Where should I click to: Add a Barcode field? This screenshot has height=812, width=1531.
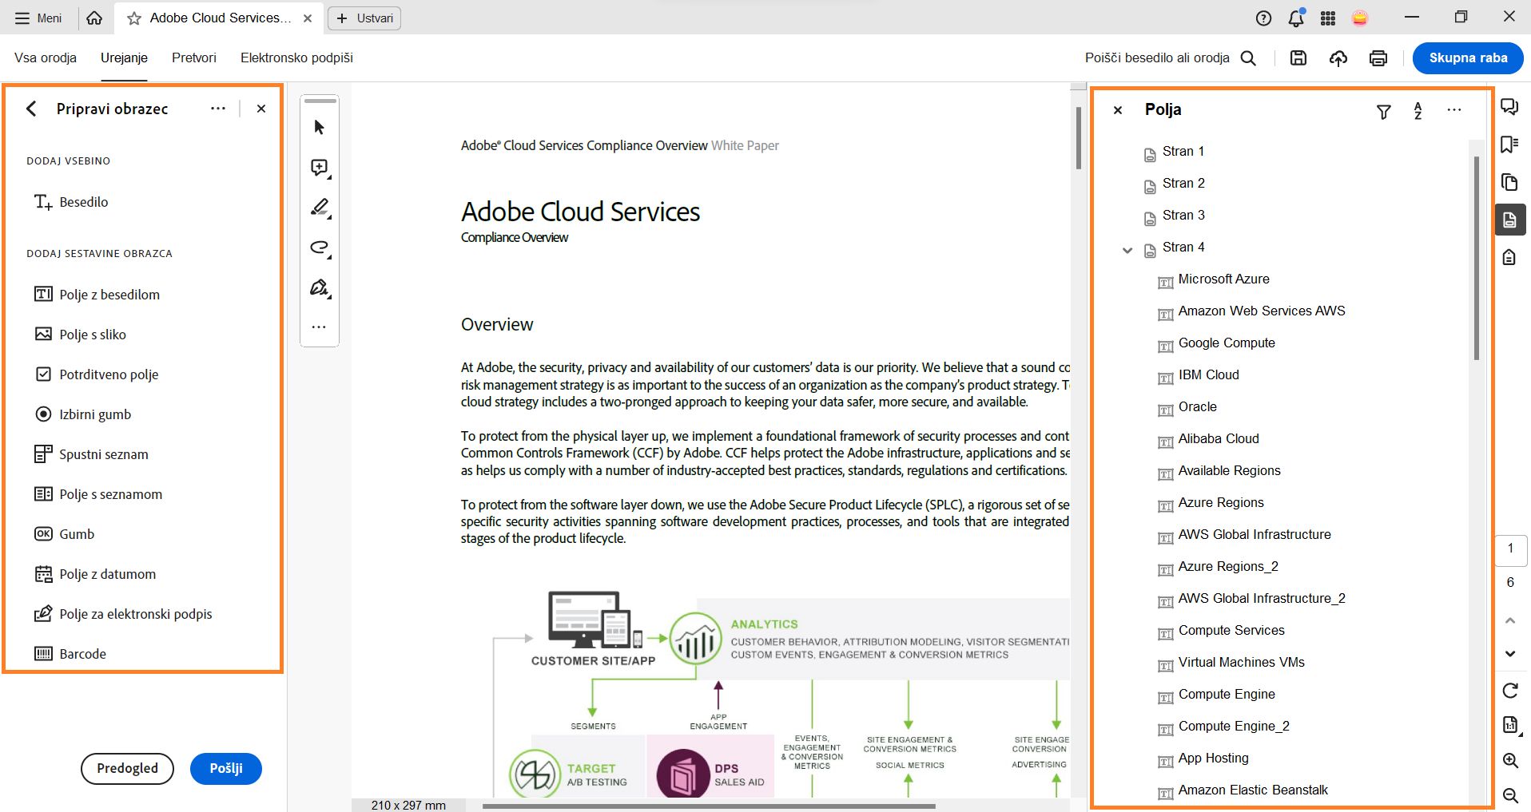[x=70, y=654]
